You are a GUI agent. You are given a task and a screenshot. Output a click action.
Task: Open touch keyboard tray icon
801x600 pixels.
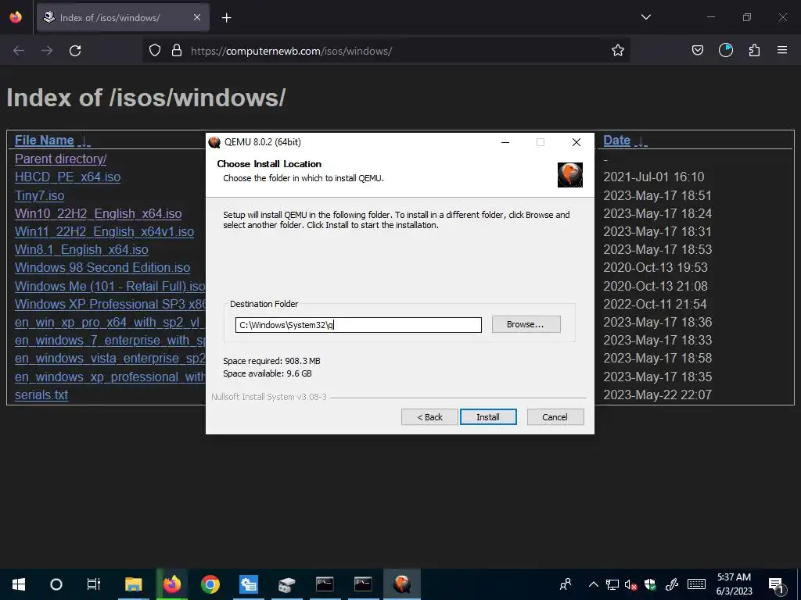[x=696, y=584]
